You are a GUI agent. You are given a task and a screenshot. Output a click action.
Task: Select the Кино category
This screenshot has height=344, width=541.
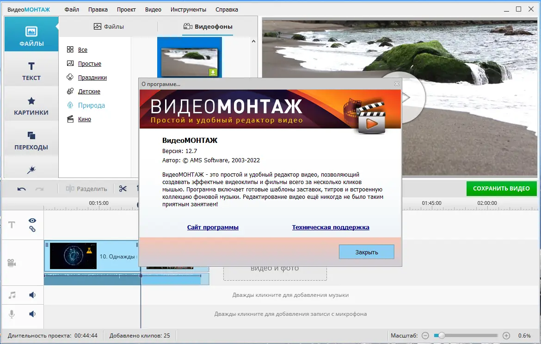click(84, 119)
